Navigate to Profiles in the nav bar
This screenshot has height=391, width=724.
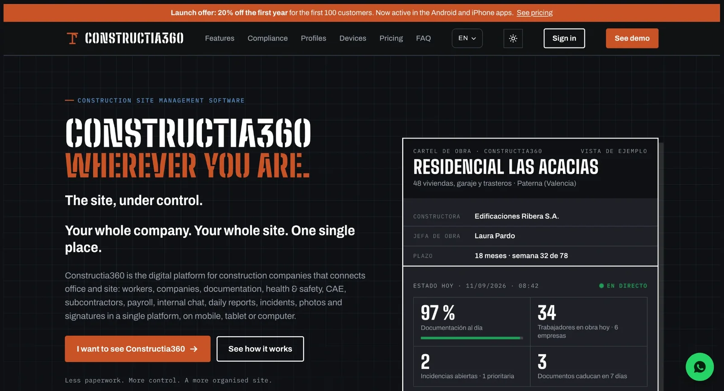tap(314, 38)
